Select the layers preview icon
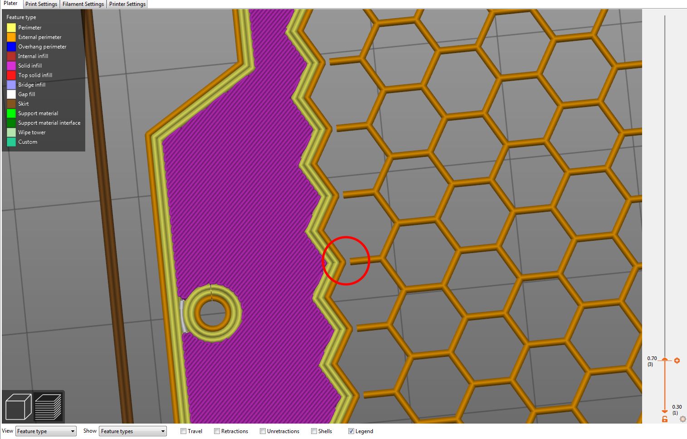687x439 pixels. pyautogui.click(x=48, y=406)
